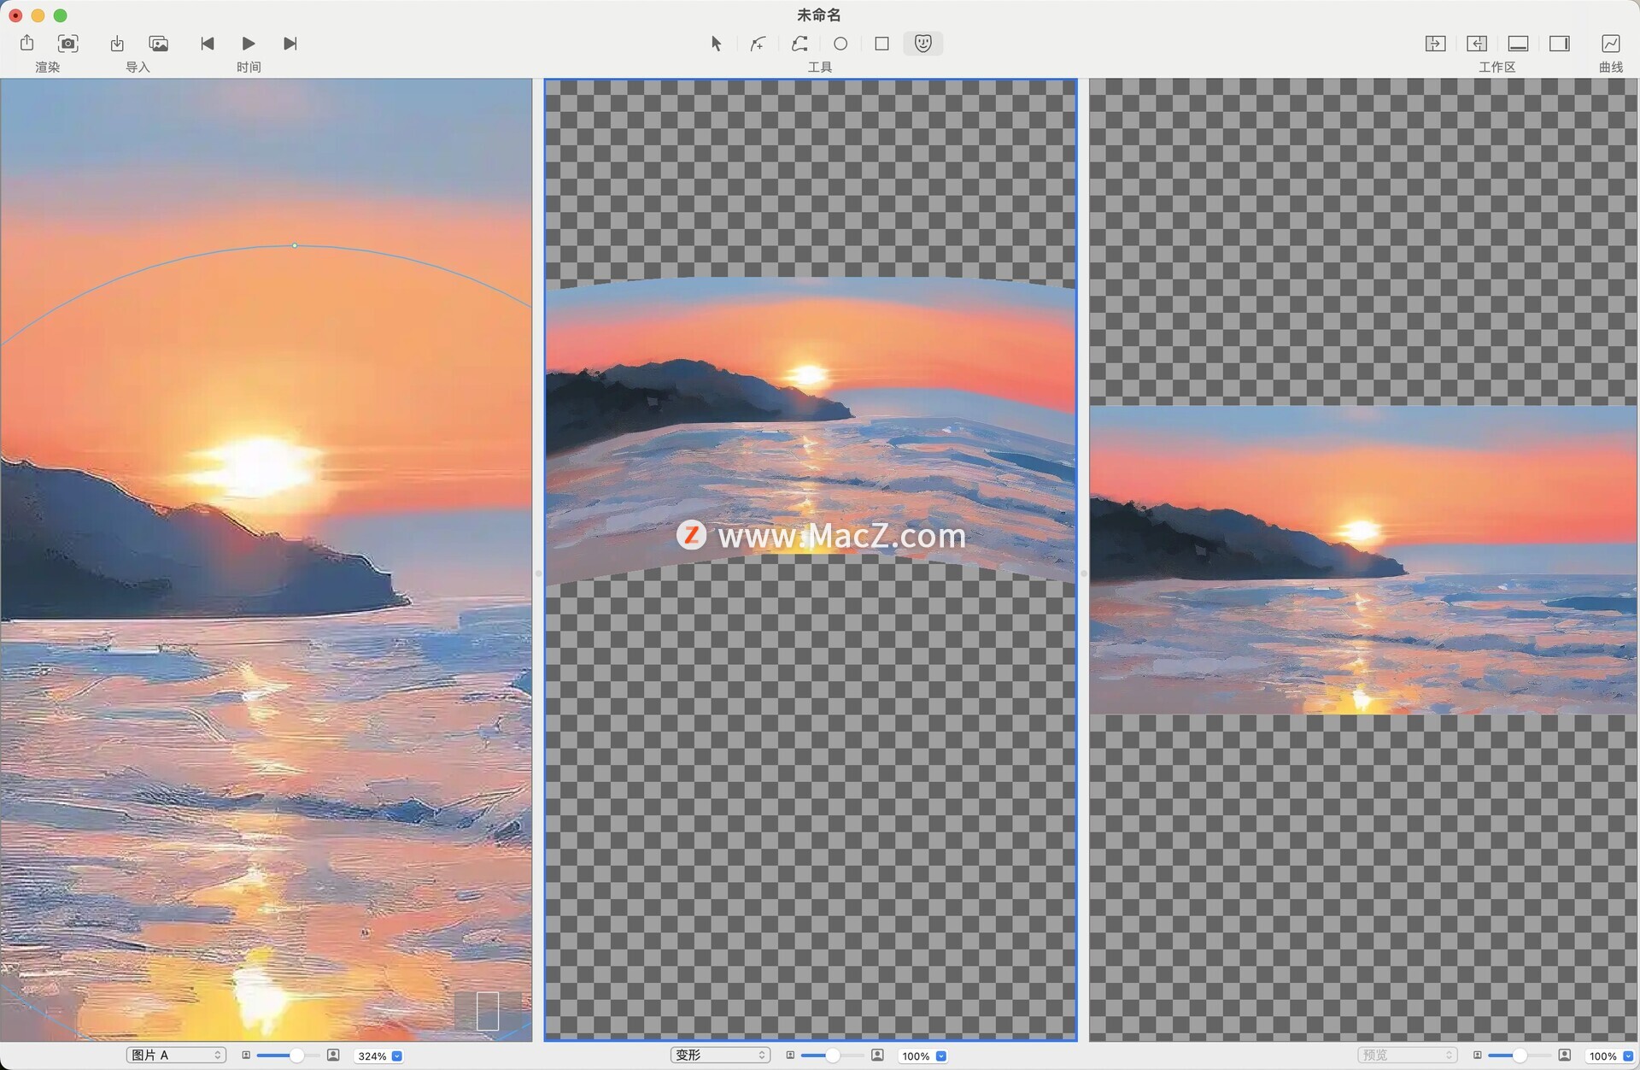Select the square shape tool

click(x=882, y=43)
